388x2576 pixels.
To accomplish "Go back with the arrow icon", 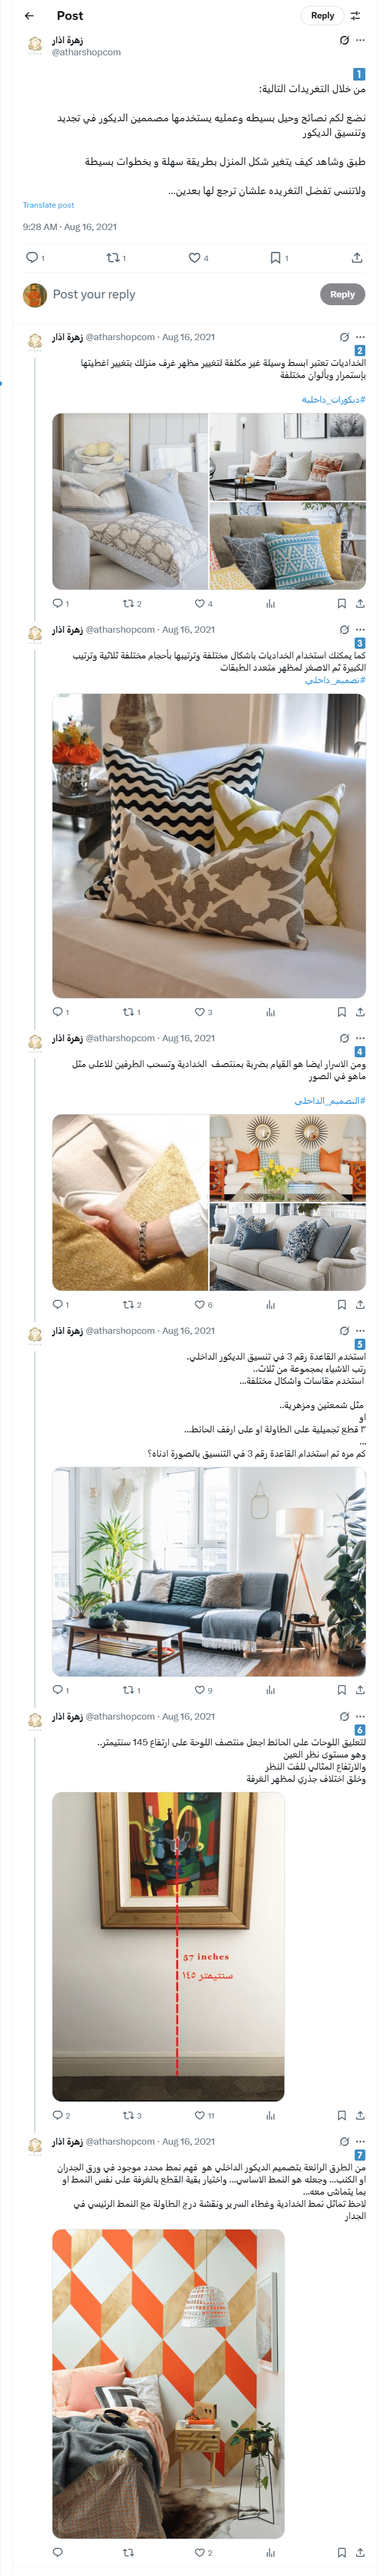I will click(x=29, y=15).
